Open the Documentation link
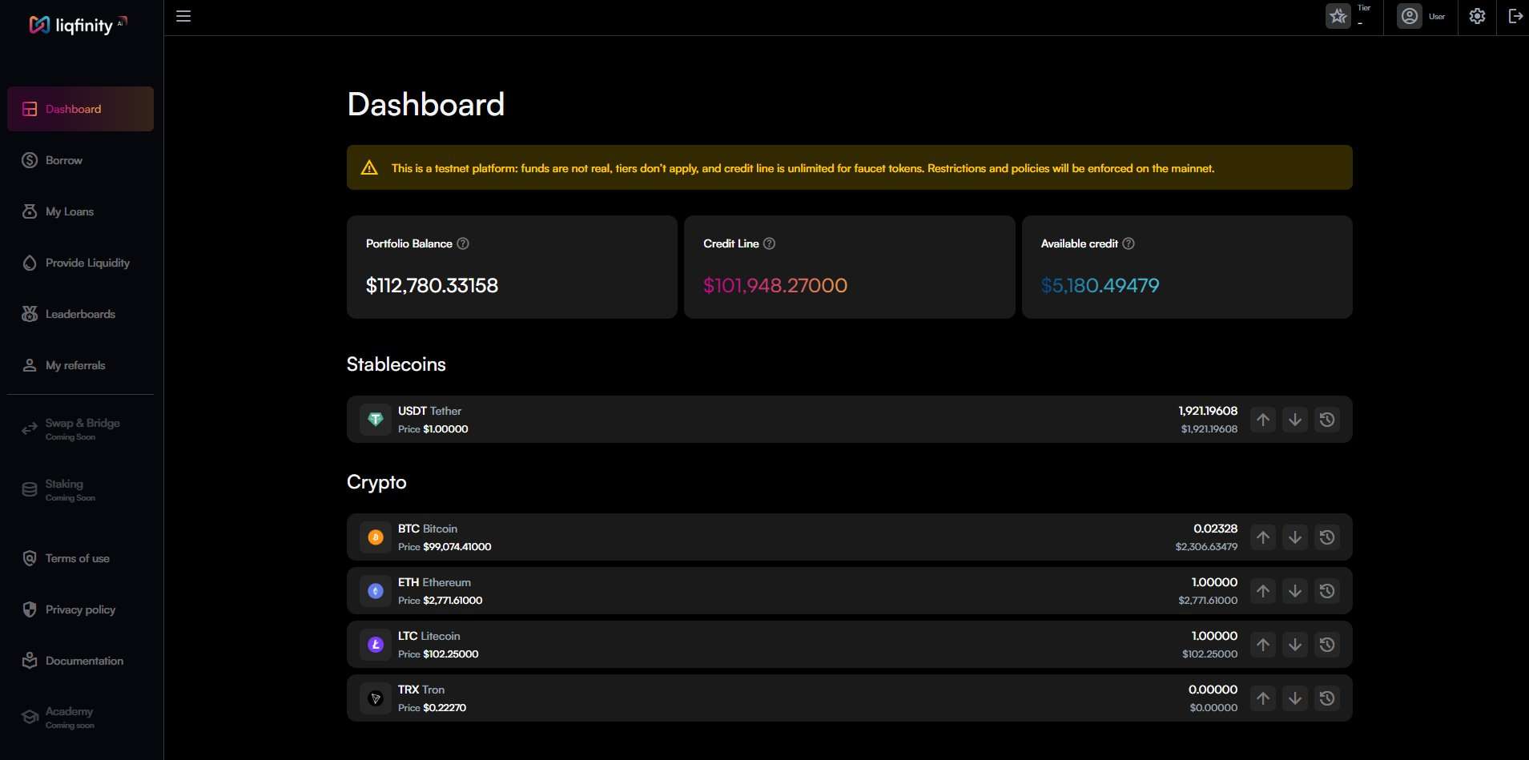 pos(84,661)
